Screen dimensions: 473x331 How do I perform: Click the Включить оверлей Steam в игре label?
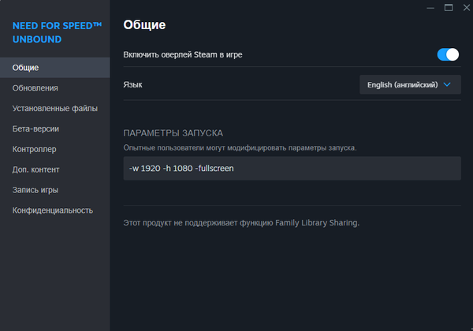point(183,54)
